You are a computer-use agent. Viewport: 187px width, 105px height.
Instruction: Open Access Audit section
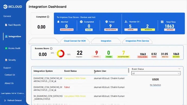14,48
